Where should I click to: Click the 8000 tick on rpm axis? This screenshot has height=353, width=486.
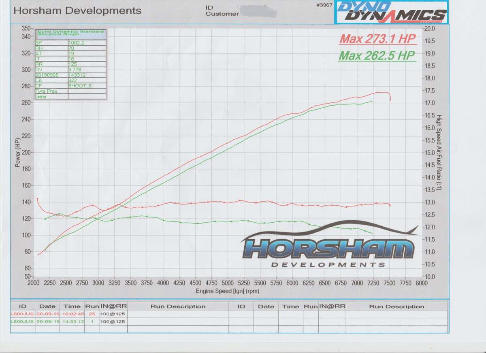point(422,283)
